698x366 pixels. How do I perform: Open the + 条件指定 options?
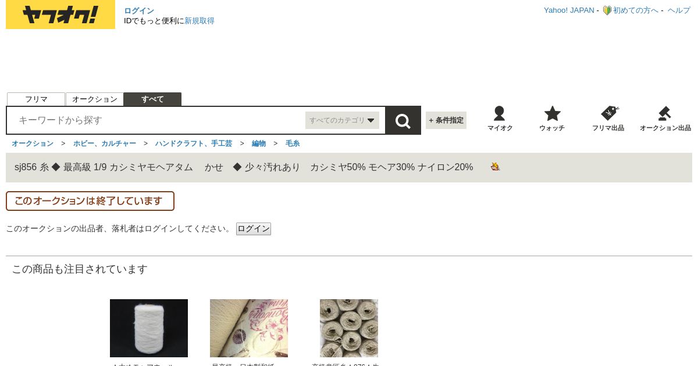[x=446, y=120]
